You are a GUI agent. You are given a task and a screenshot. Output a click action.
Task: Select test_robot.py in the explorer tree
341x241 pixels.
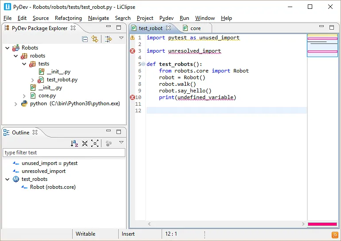(x=62, y=80)
